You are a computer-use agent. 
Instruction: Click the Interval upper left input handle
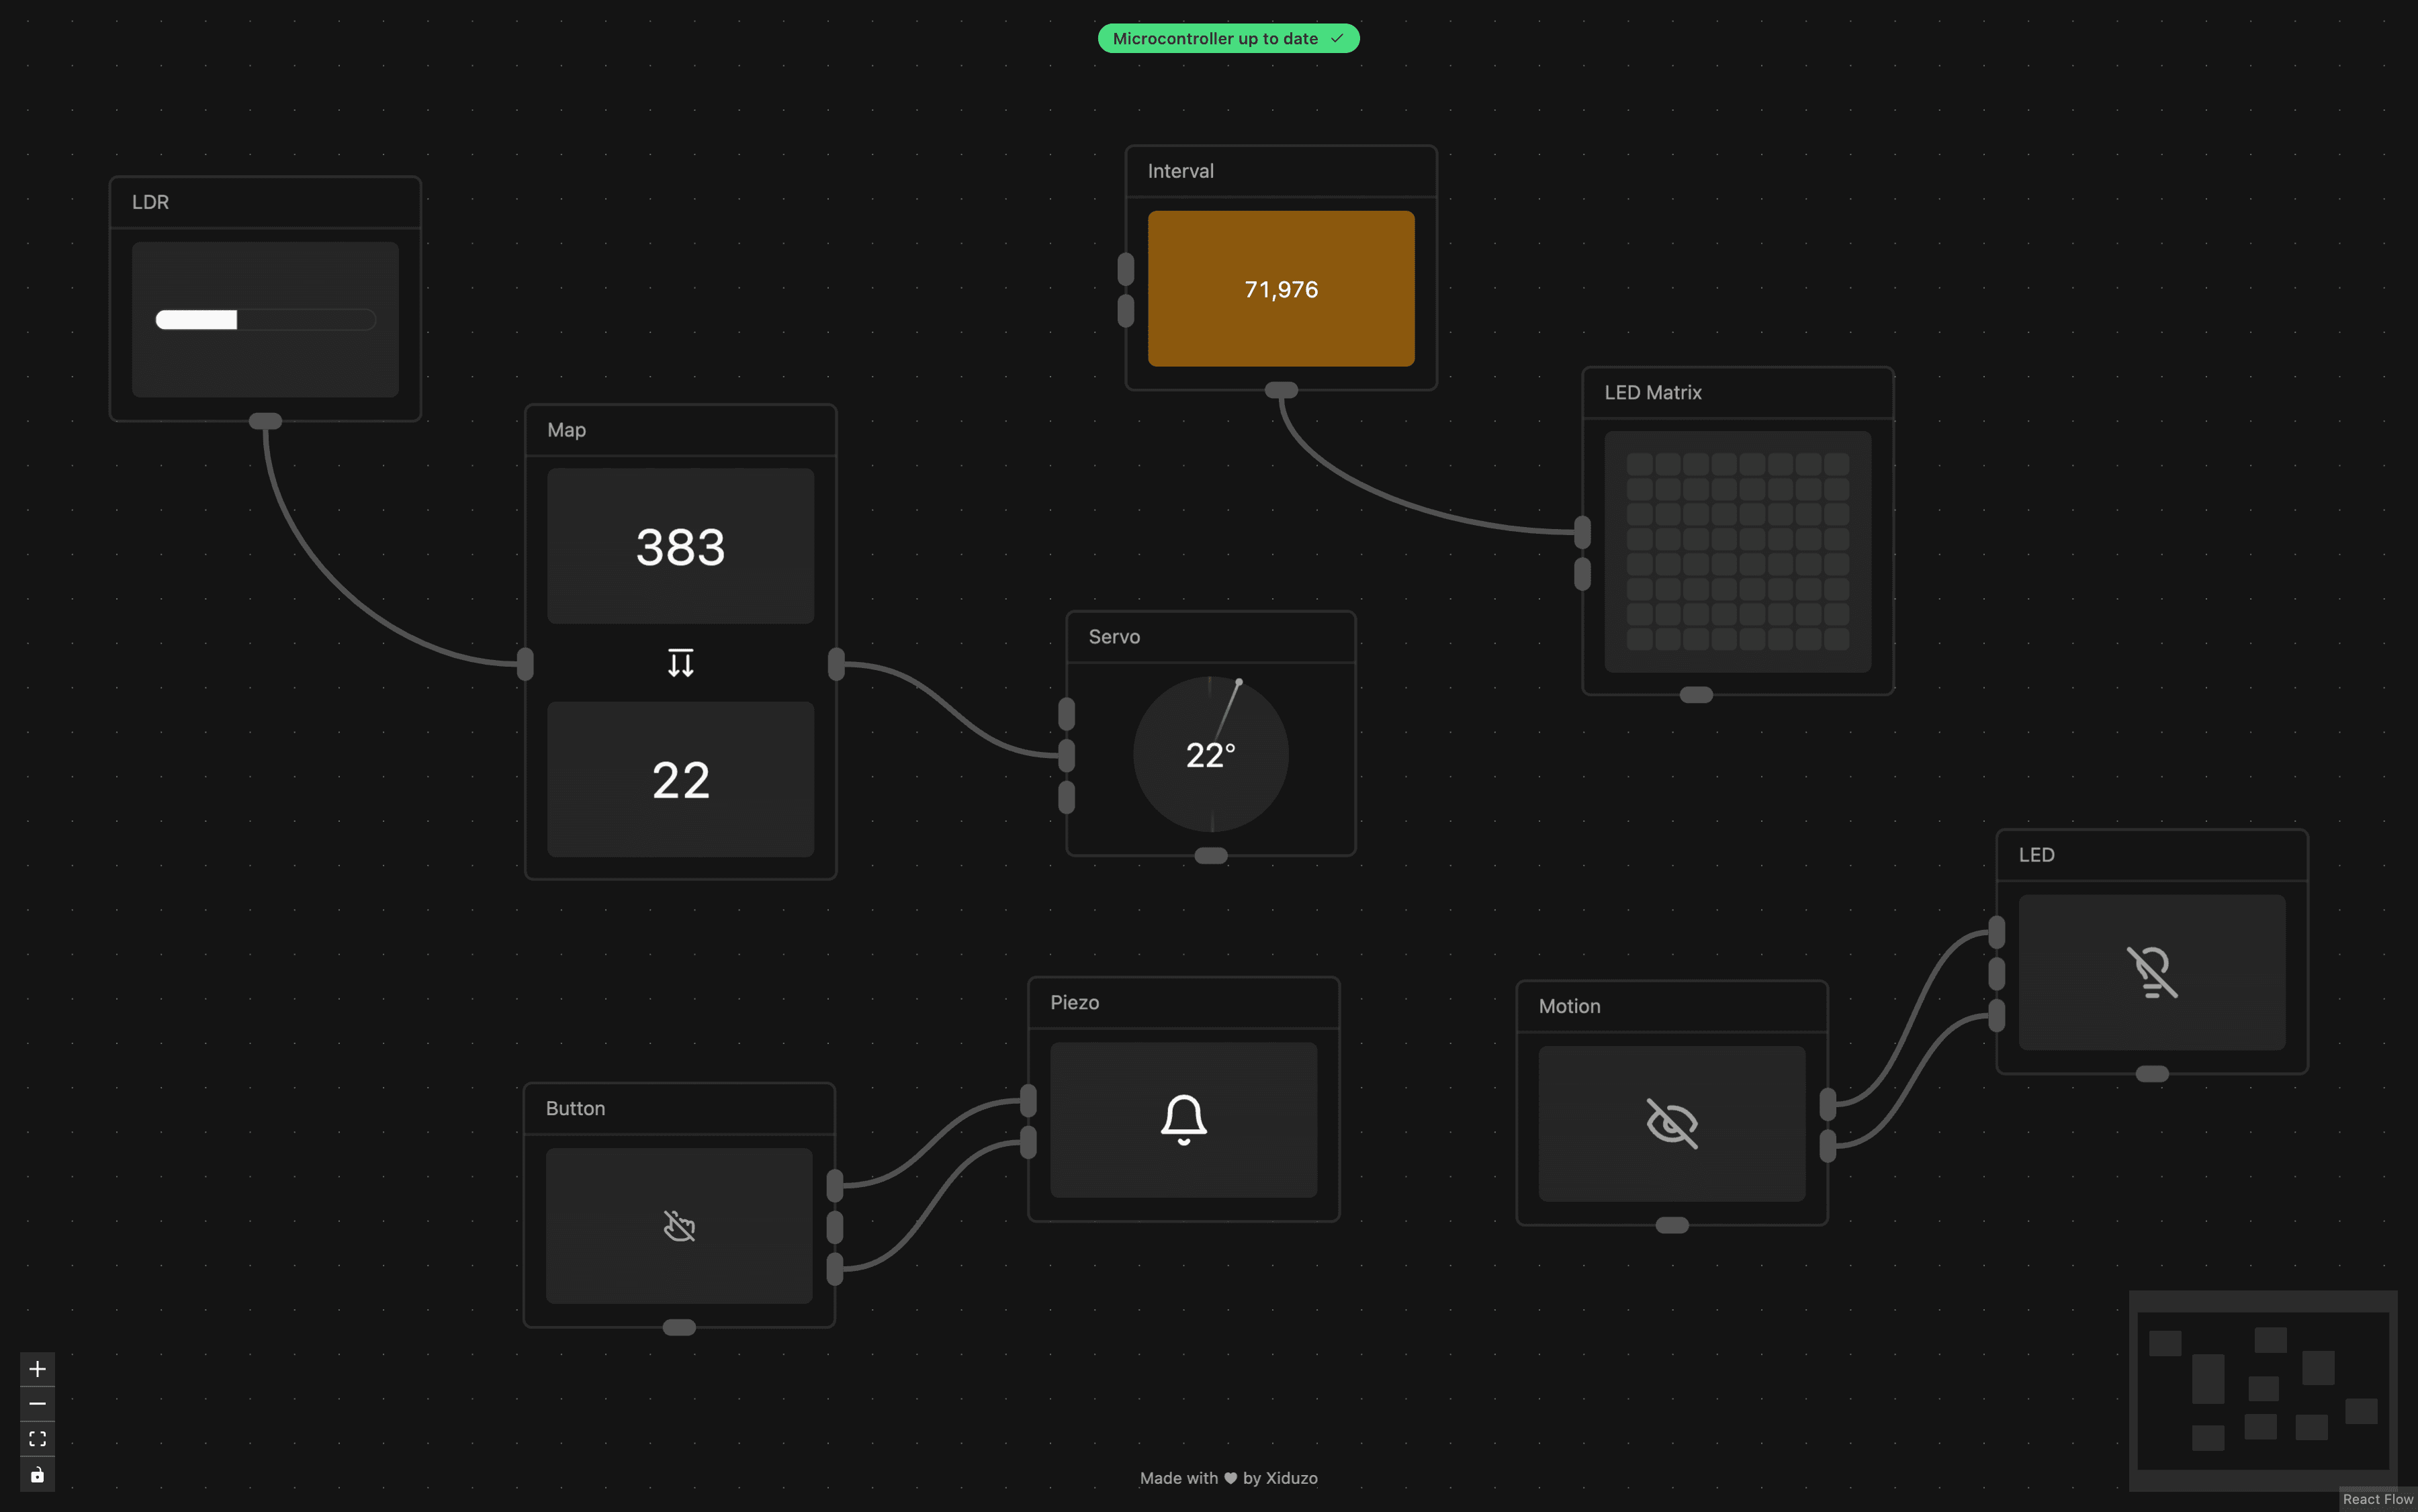[1126, 269]
